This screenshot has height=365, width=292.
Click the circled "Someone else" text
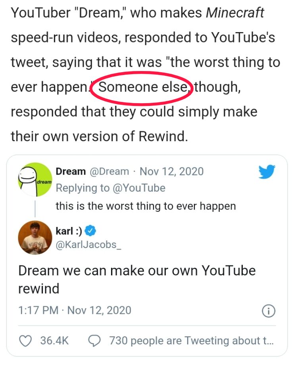pyautogui.click(x=143, y=87)
